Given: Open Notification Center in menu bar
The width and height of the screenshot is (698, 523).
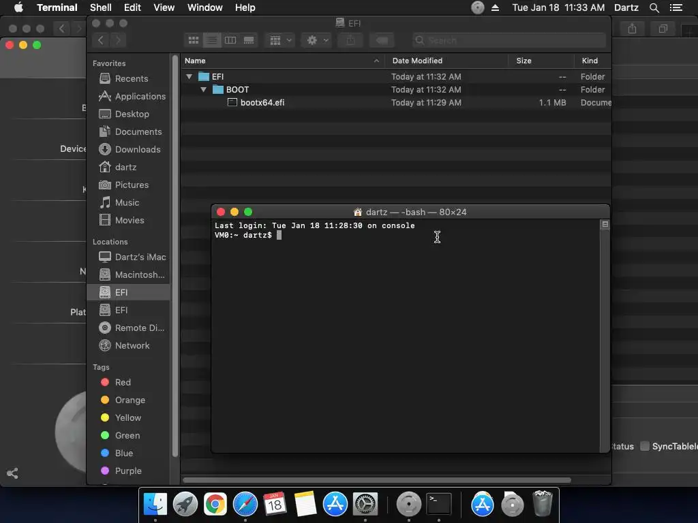Looking at the screenshot, I should 676,7.
